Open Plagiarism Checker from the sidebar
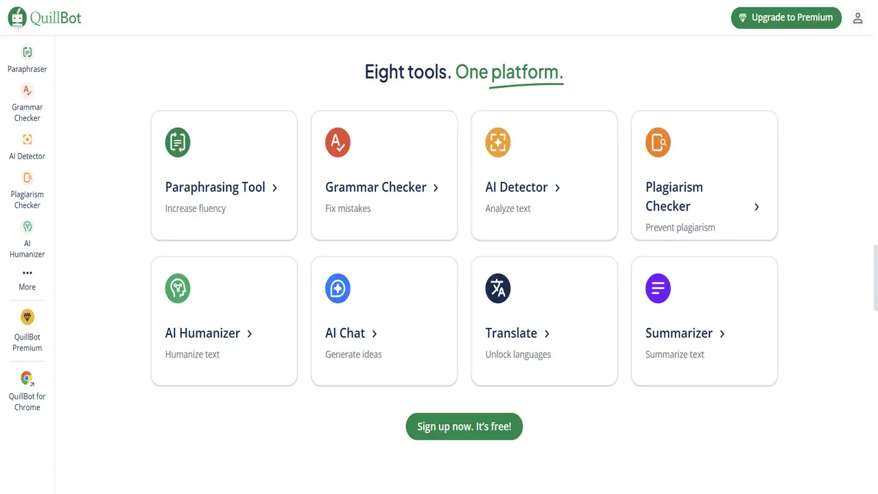Screen dimensions: 878x494 click(27, 177)
